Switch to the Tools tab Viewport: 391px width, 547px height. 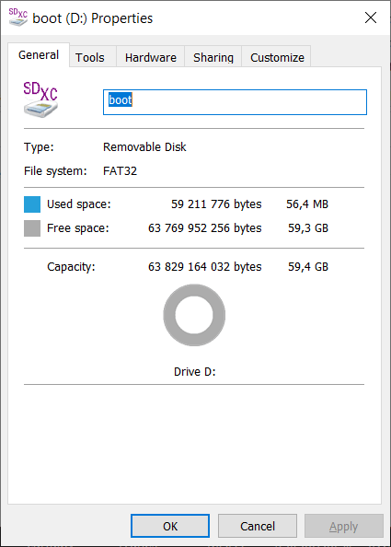pyautogui.click(x=90, y=57)
